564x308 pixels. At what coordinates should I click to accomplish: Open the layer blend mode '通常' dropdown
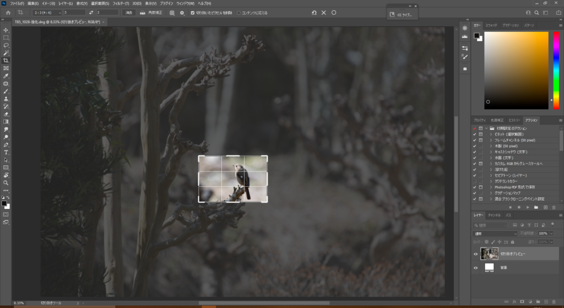[x=495, y=234]
